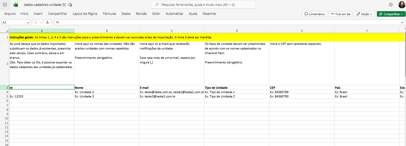Open the app launcher waffle icon
Screen dimensions: 406x146
[x=5, y=5]
